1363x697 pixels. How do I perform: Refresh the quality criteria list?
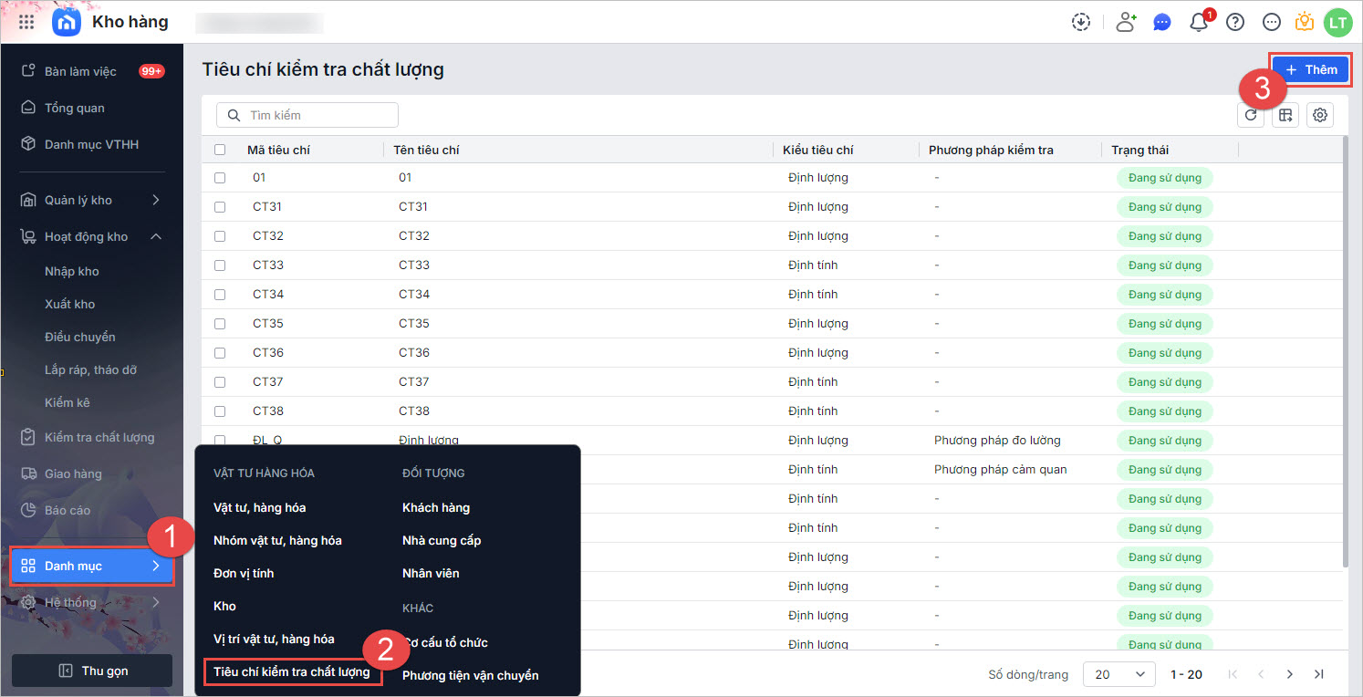1251,115
